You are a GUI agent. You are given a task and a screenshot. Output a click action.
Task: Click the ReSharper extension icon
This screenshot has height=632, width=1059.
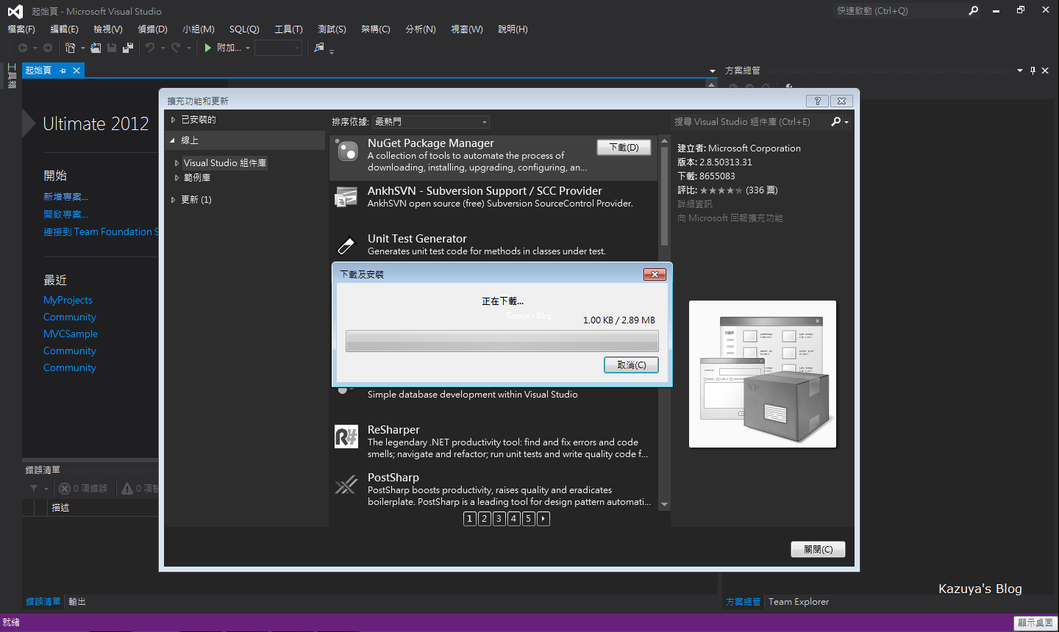[x=346, y=437]
